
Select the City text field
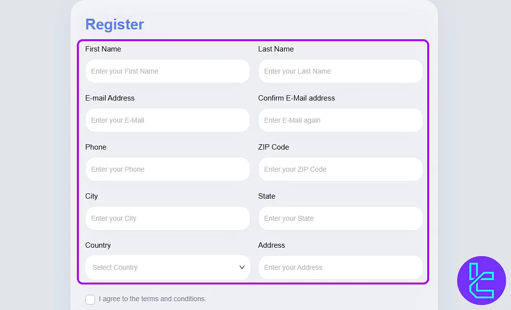pyautogui.click(x=168, y=218)
